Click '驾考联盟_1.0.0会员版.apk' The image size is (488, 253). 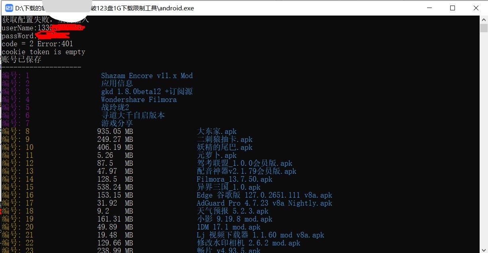point(245,163)
